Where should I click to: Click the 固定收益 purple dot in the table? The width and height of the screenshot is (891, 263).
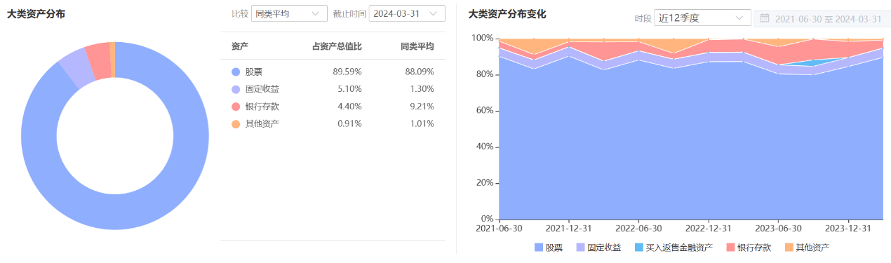235,89
